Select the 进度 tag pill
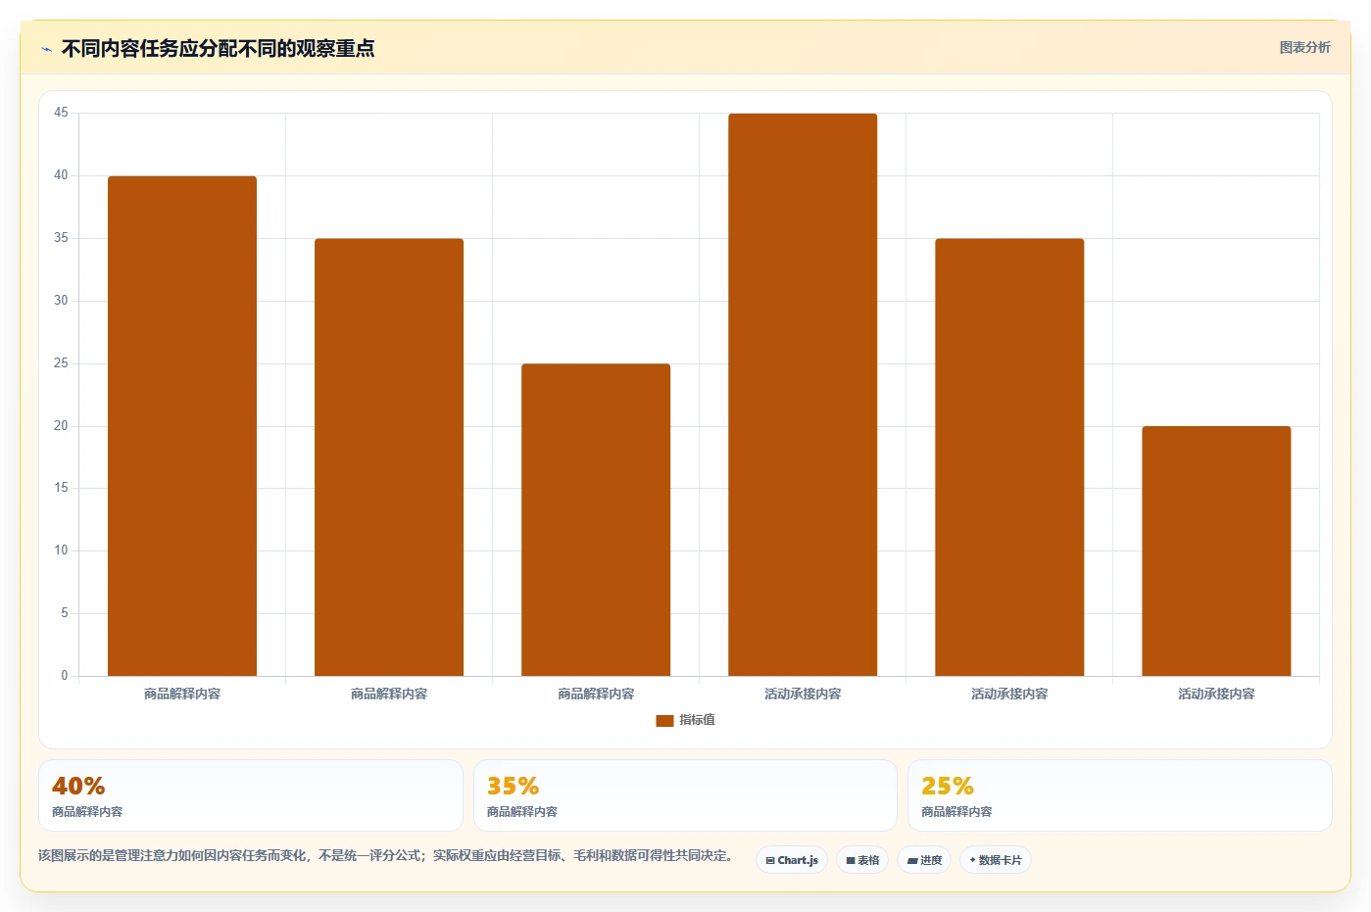The image size is (1371, 912). (x=924, y=860)
